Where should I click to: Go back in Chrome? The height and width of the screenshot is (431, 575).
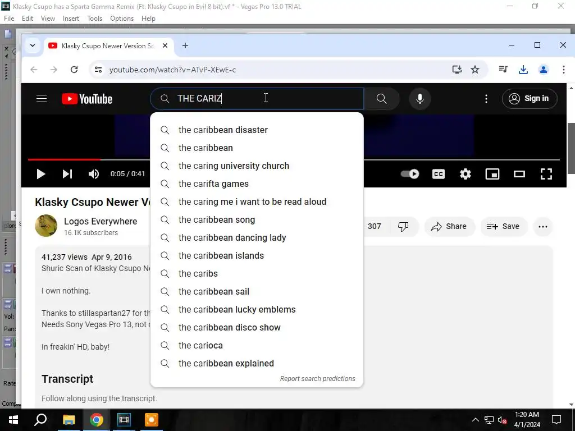34,70
